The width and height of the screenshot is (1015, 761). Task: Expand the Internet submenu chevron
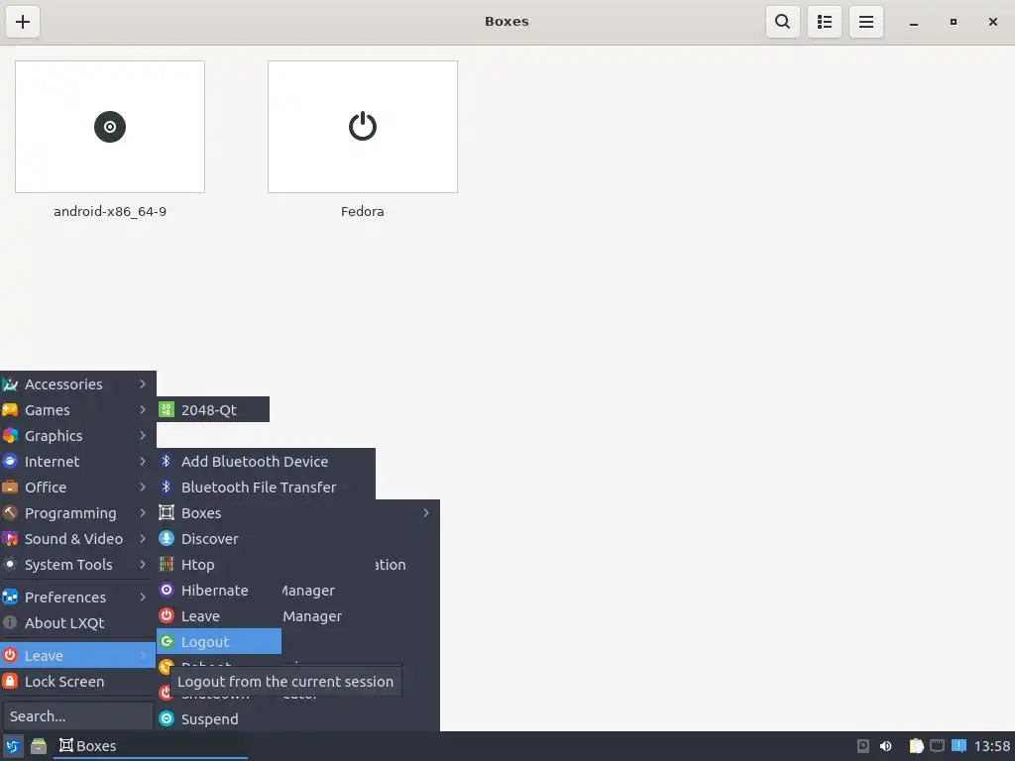click(143, 462)
